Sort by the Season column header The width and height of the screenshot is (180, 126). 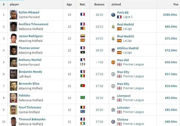coord(99,4)
